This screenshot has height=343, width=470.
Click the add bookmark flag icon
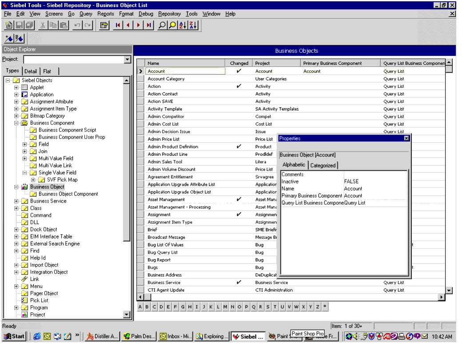[x=9, y=39]
